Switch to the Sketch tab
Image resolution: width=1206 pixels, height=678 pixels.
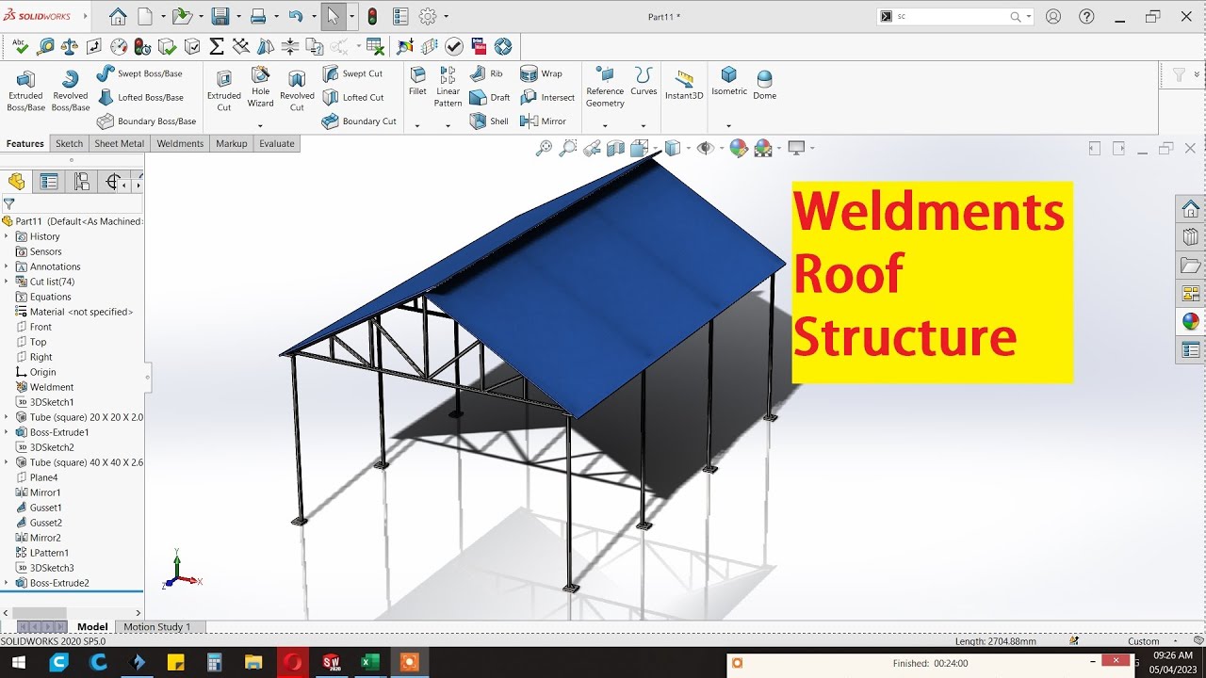coord(69,143)
